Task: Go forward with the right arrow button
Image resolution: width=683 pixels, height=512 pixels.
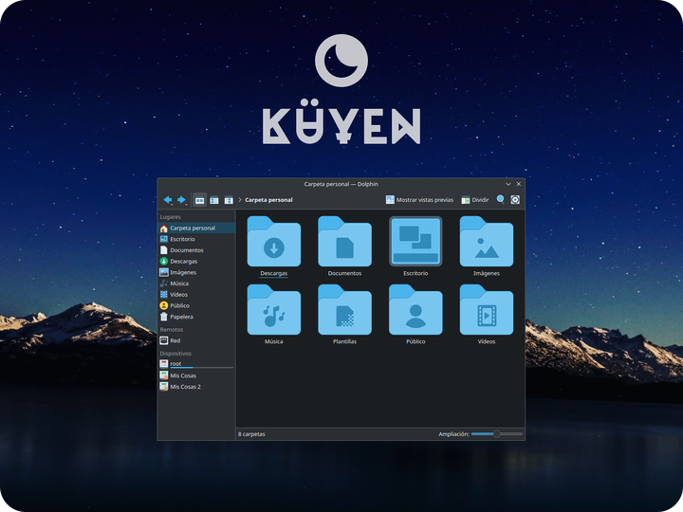Action: (x=181, y=200)
